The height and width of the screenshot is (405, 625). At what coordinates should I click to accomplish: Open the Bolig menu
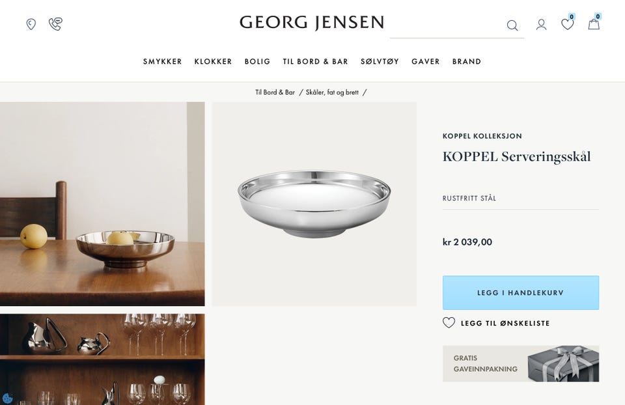coord(258,61)
